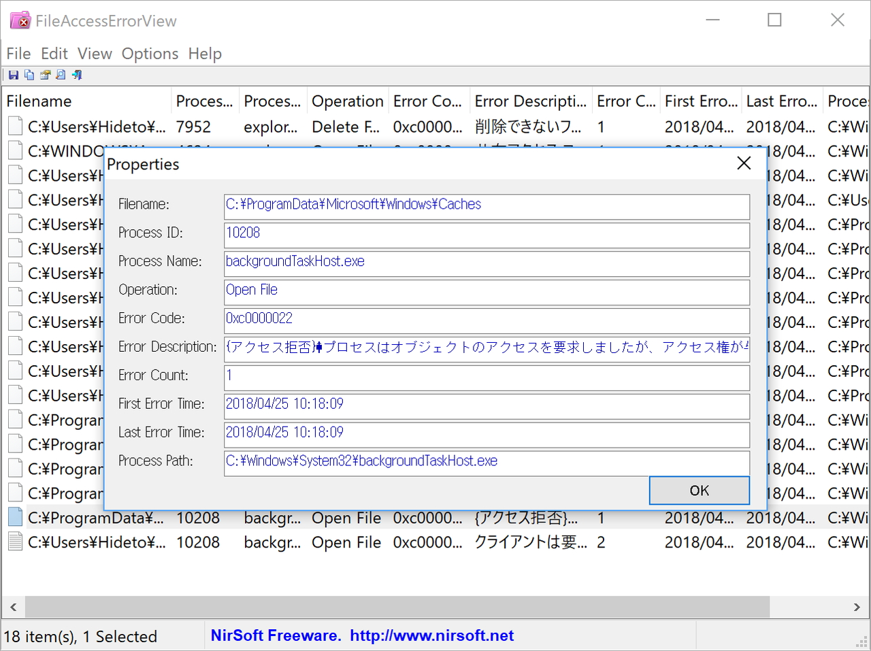This screenshot has height=651, width=871.
Task: Click the error count cell showing 2
Action: point(602,542)
